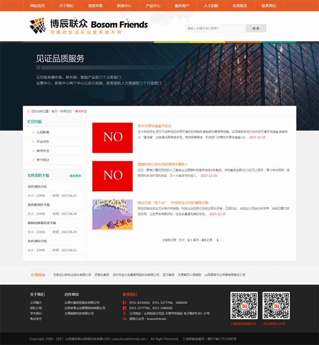Open 公司新闻 in the sidebar navigation
The height and width of the screenshot is (345, 319).
point(43,132)
